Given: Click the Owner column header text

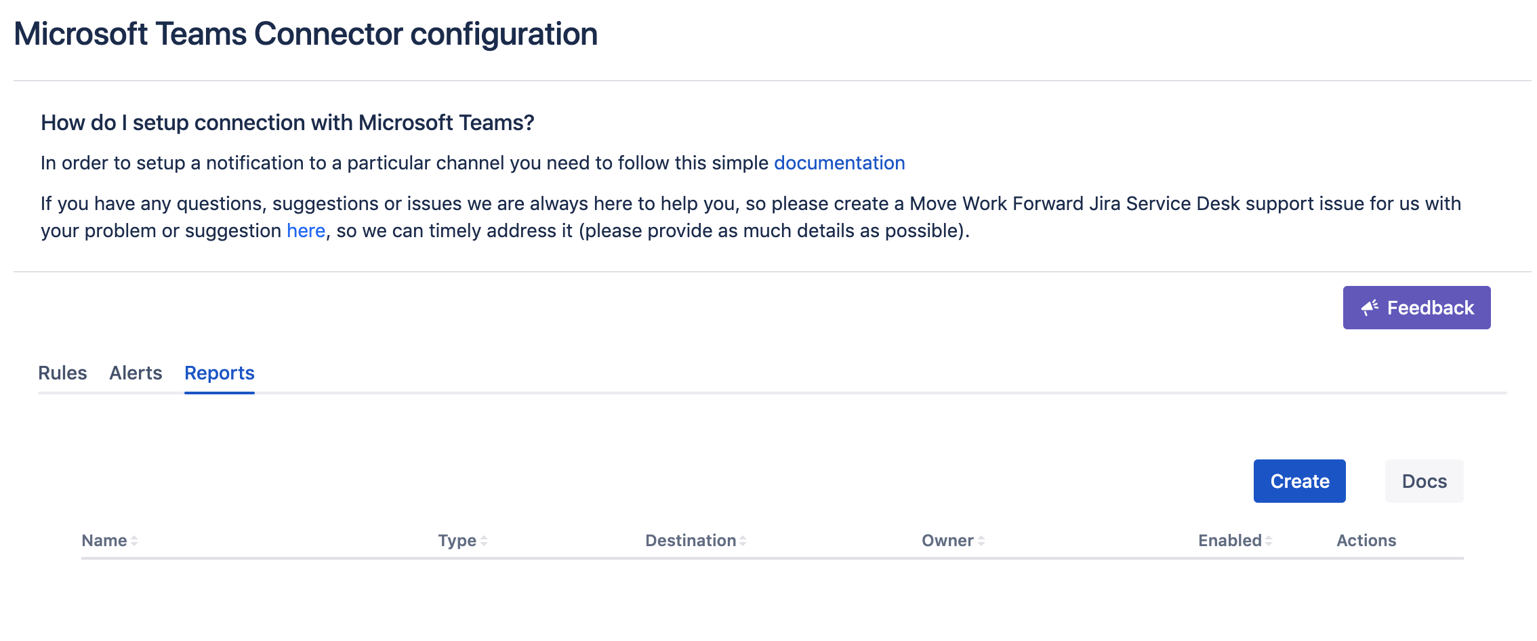Looking at the screenshot, I should click(947, 541).
